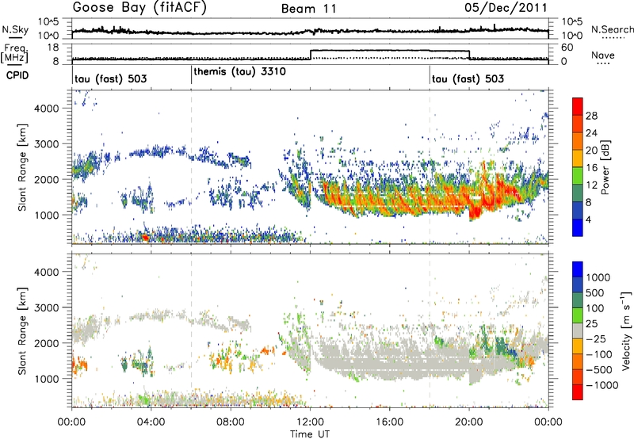Click the "08:00" time axis tick label
The height and width of the screenshot is (439, 634).
tap(231, 422)
